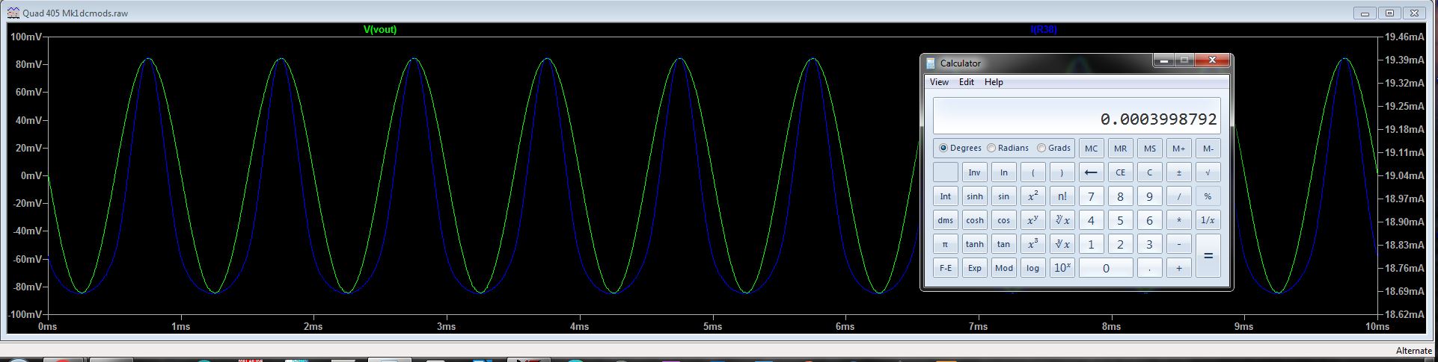Select Grads angle mode in Calculator

click(1053, 148)
